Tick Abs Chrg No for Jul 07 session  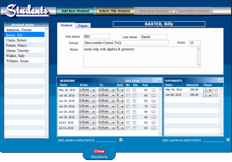(x=128, y=122)
